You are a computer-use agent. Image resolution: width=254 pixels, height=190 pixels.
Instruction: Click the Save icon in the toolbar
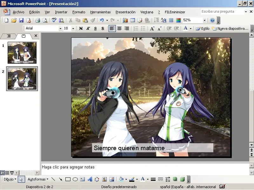click(x=21, y=20)
